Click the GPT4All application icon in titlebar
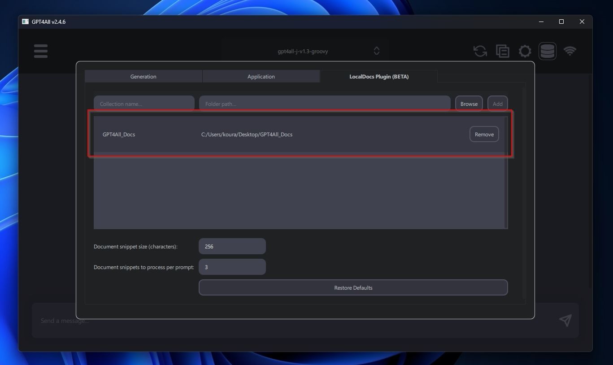The image size is (613, 365). point(26,22)
